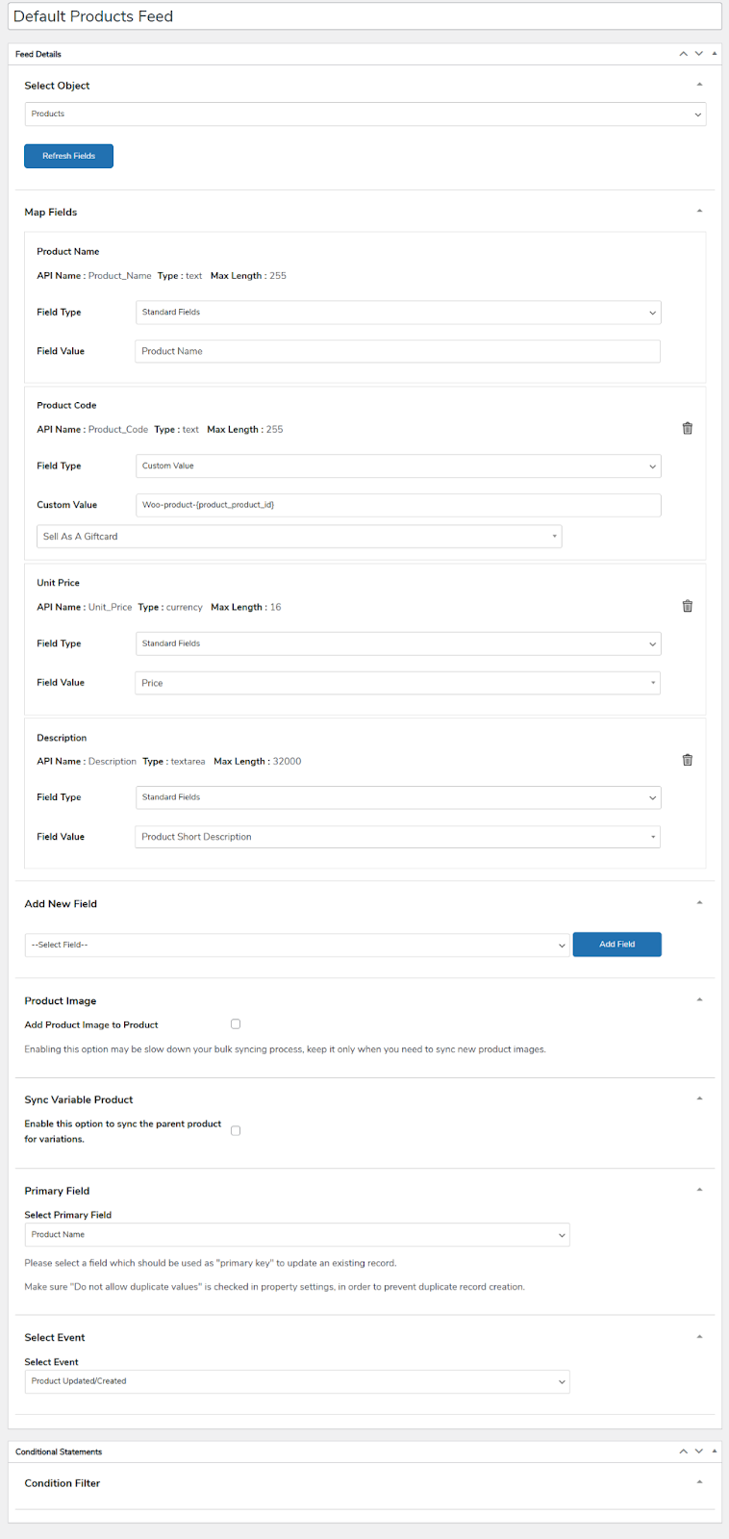
Task: Move Conditional Statements panel down
Action: point(699,1451)
